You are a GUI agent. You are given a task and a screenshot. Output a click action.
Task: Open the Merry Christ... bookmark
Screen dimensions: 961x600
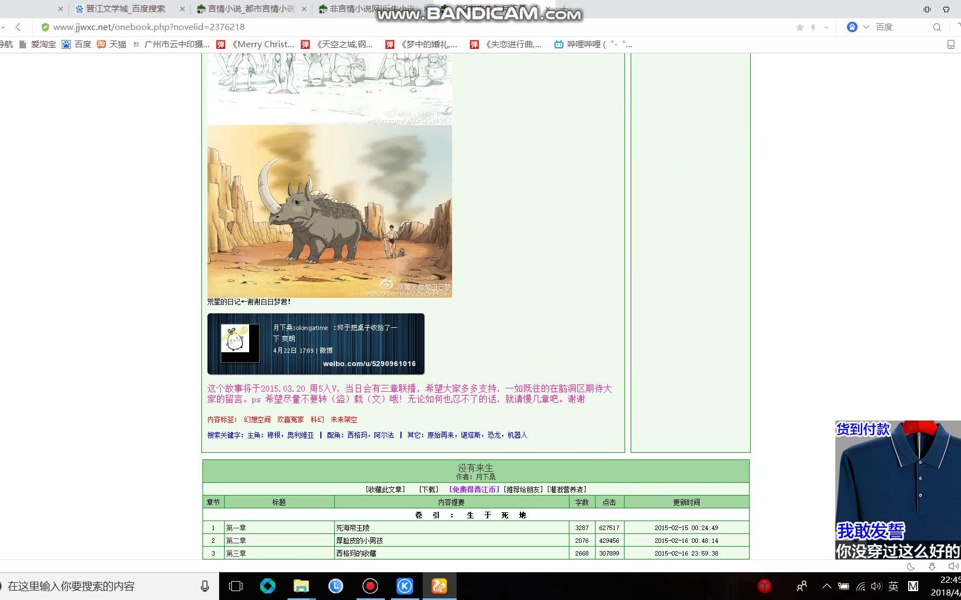pos(255,44)
